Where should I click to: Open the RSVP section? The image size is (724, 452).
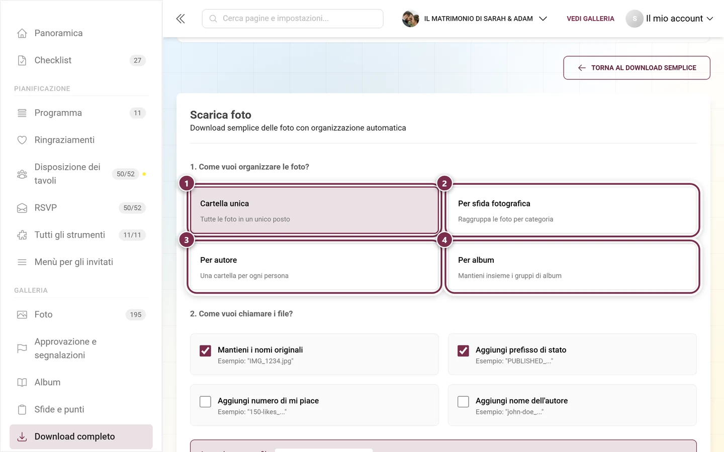pyautogui.click(x=81, y=208)
